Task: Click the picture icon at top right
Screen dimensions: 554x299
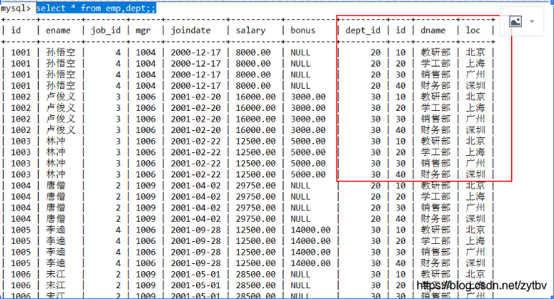Action: pos(515,21)
